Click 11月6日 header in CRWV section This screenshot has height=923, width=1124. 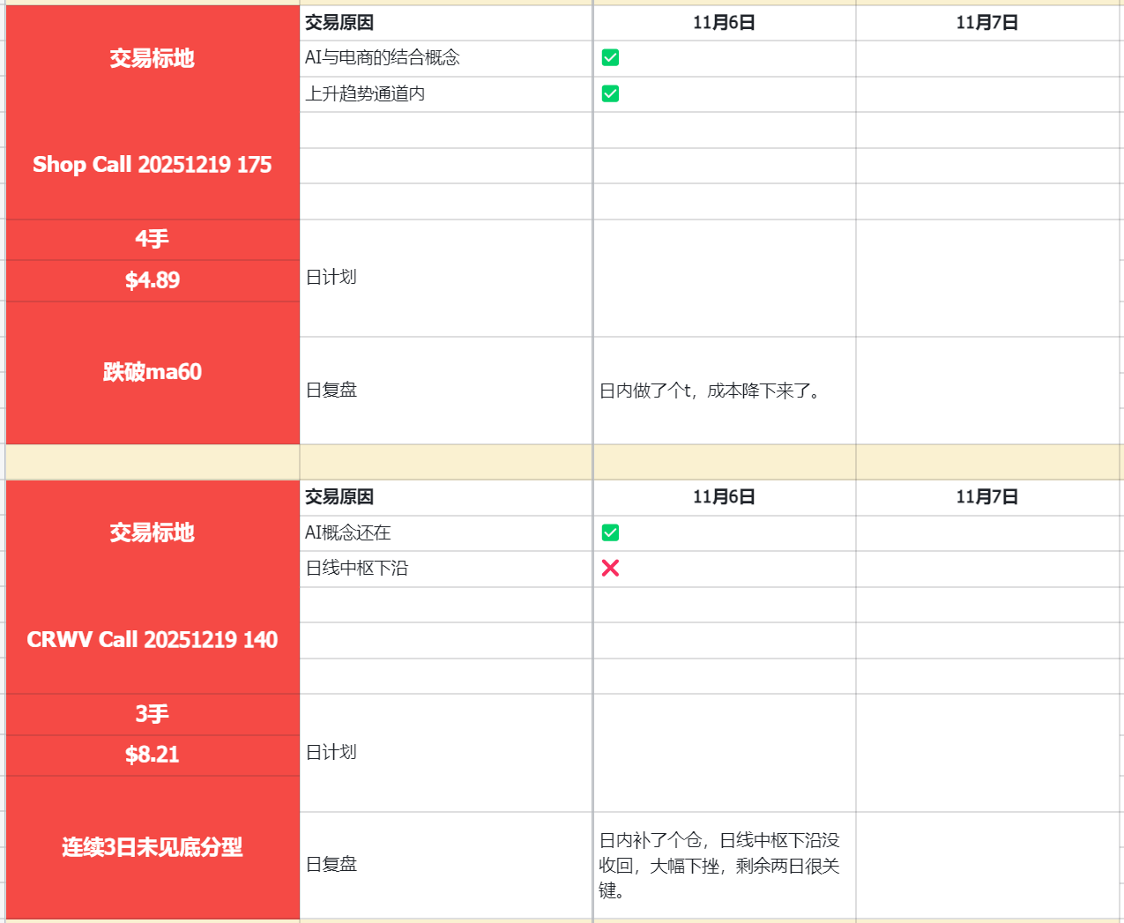coord(724,497)
